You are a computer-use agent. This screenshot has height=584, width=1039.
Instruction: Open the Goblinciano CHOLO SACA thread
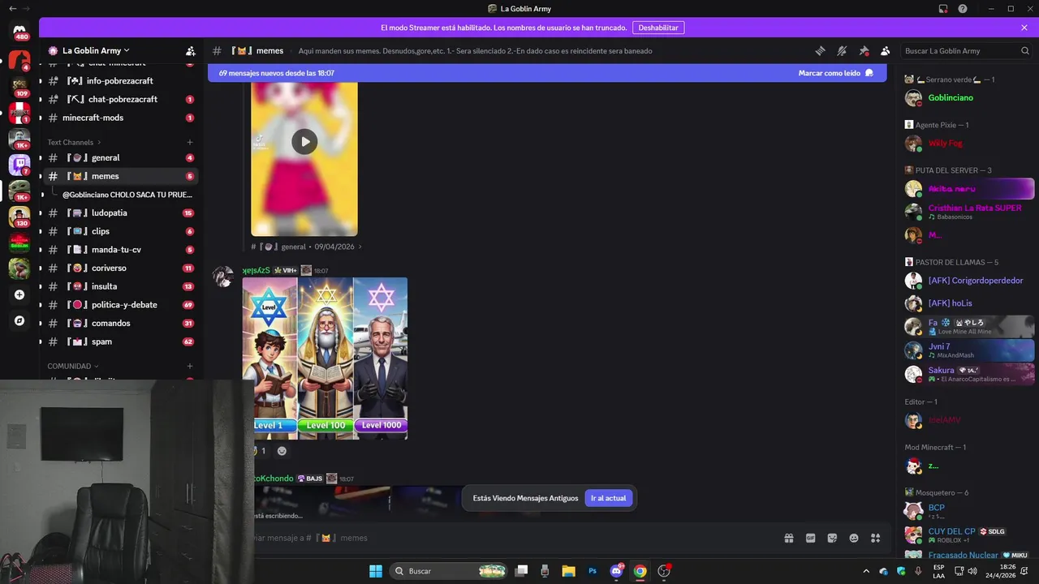pyautogui.click(x=127, y=195)
